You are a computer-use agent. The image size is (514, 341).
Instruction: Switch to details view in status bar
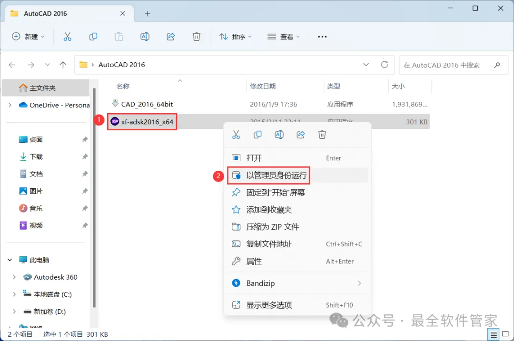coord(494,334)
